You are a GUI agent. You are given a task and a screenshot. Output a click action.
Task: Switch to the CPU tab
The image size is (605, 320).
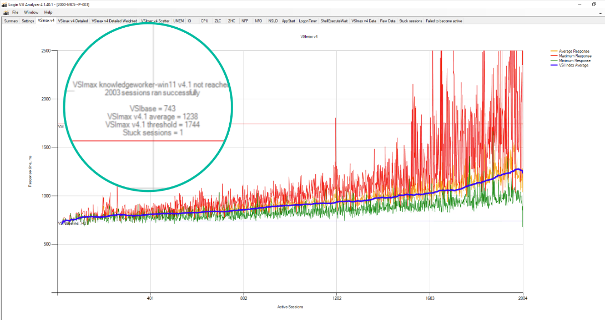tap(204, 21)
